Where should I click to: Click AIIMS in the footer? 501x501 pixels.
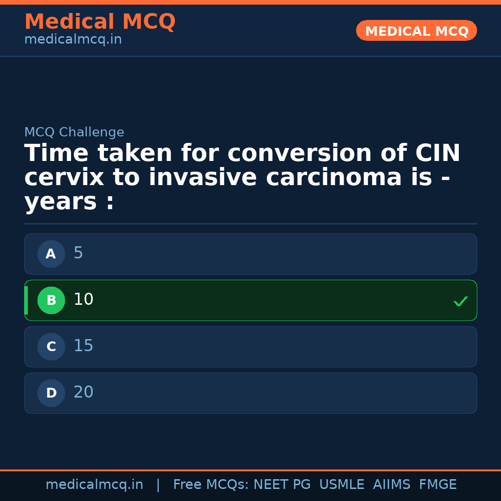tap(392, 485)
